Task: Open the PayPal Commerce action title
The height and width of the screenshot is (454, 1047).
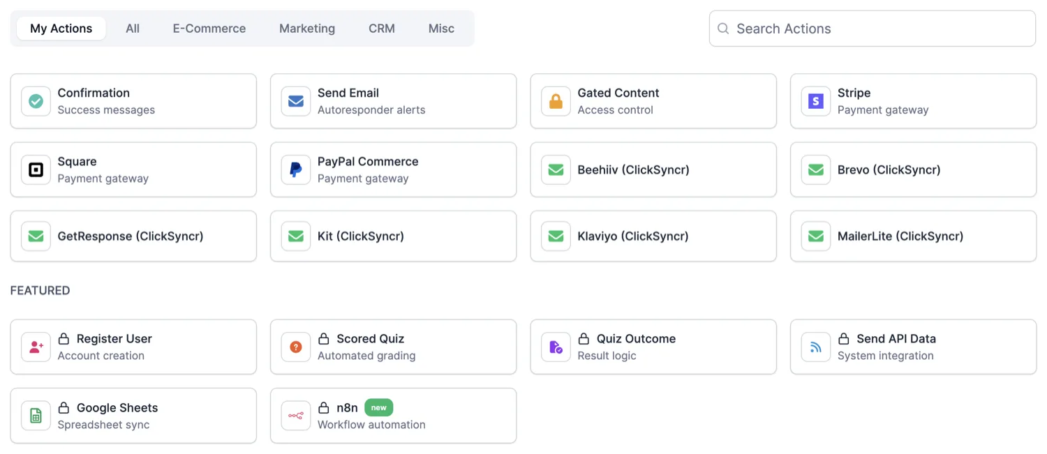Action: [x=368, y=161]
